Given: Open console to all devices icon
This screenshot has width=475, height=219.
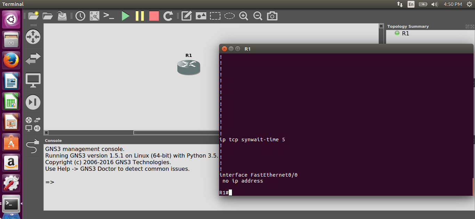Looking at the screenshot, I should pyautogui.click(x=109, y=16).
